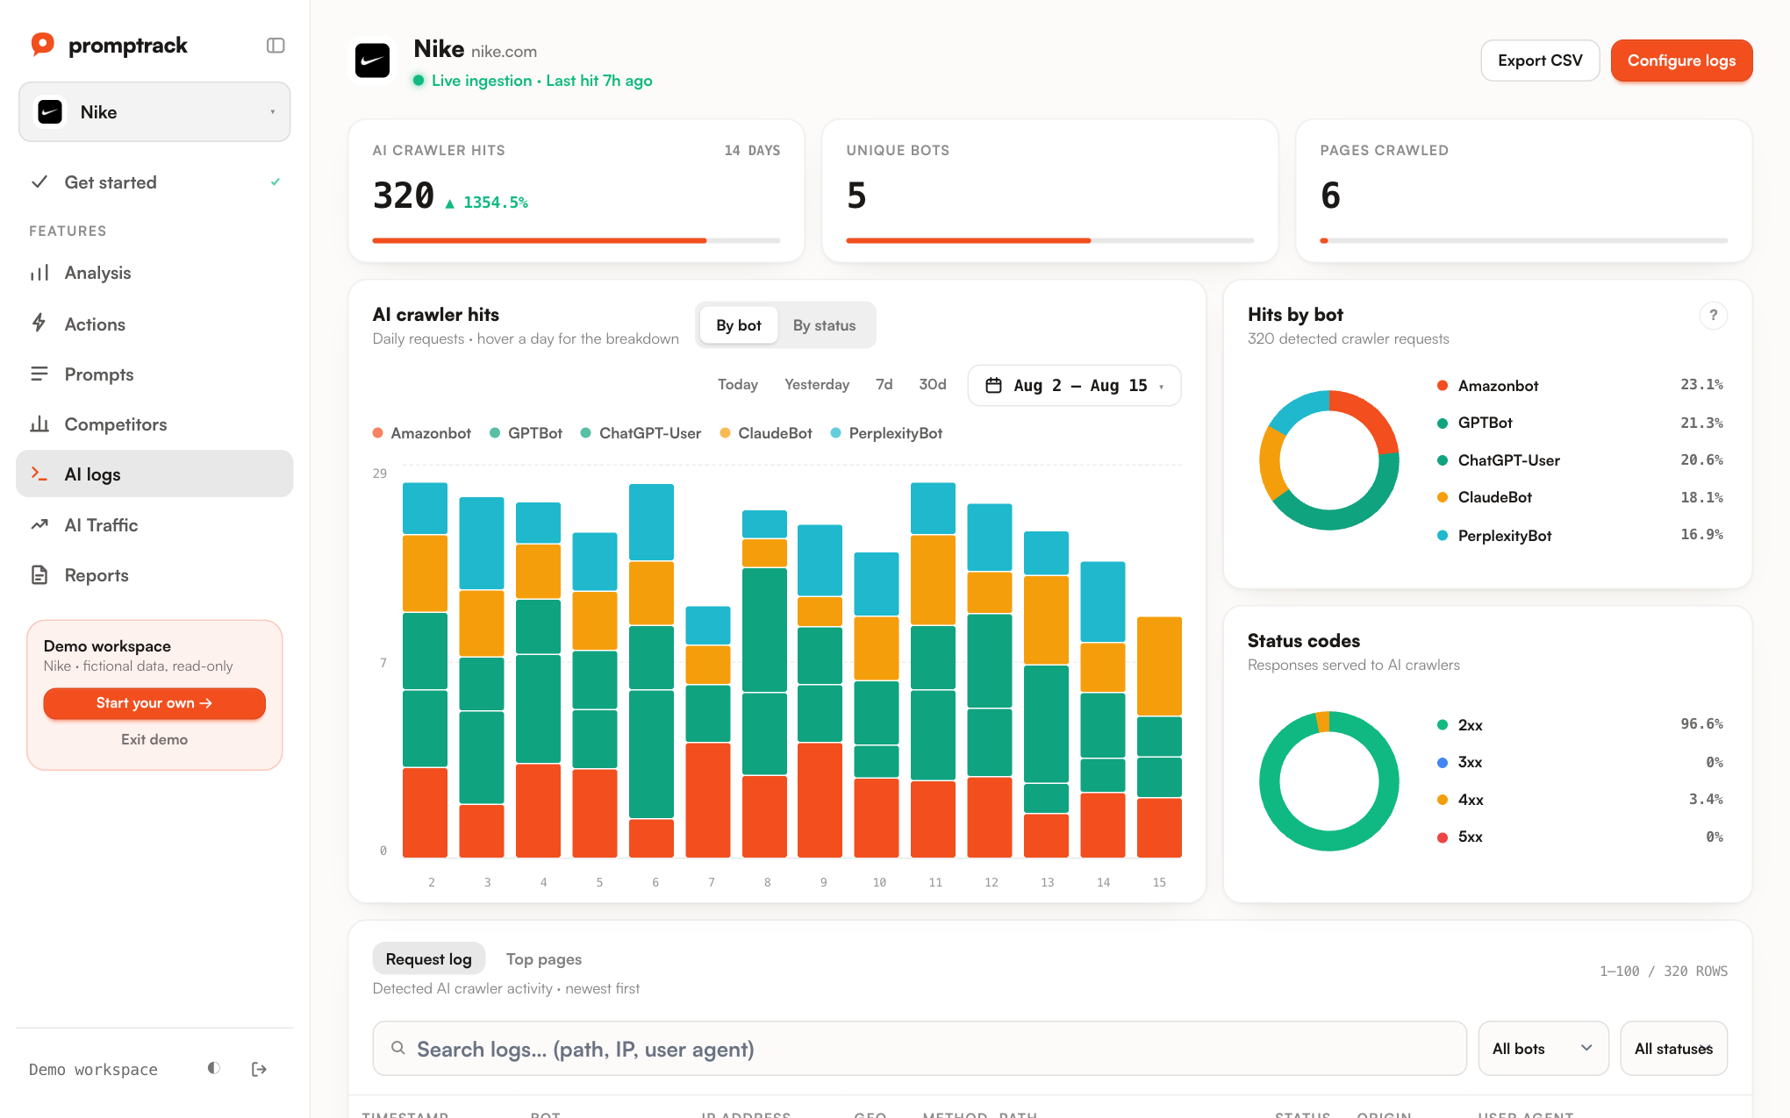Go to Get started

tap(154, 182)
